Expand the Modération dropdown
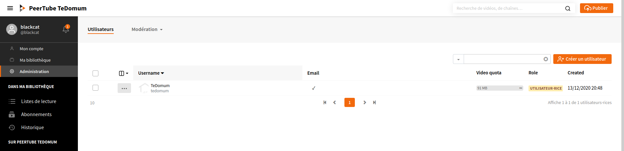 (x=147, y=29)
